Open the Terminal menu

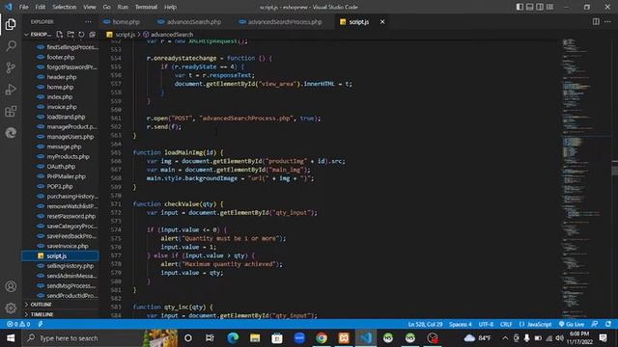pyautogui.click(x=146, y=7)
